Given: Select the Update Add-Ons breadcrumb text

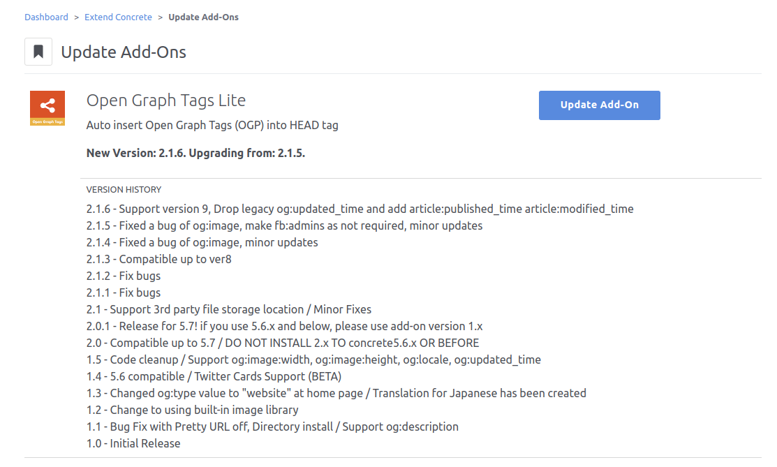Looking at the screenshot, I should pyautogui.click(x=203, y=17).
